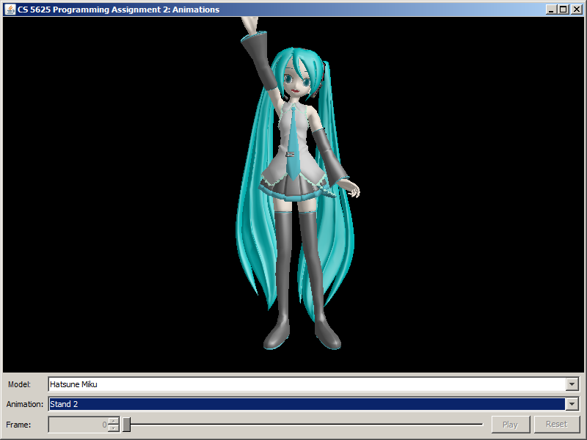The width and height of the screenshot is (587, 440).
Task: Click the middle of the frame slider track
Action: coord(305,425)
